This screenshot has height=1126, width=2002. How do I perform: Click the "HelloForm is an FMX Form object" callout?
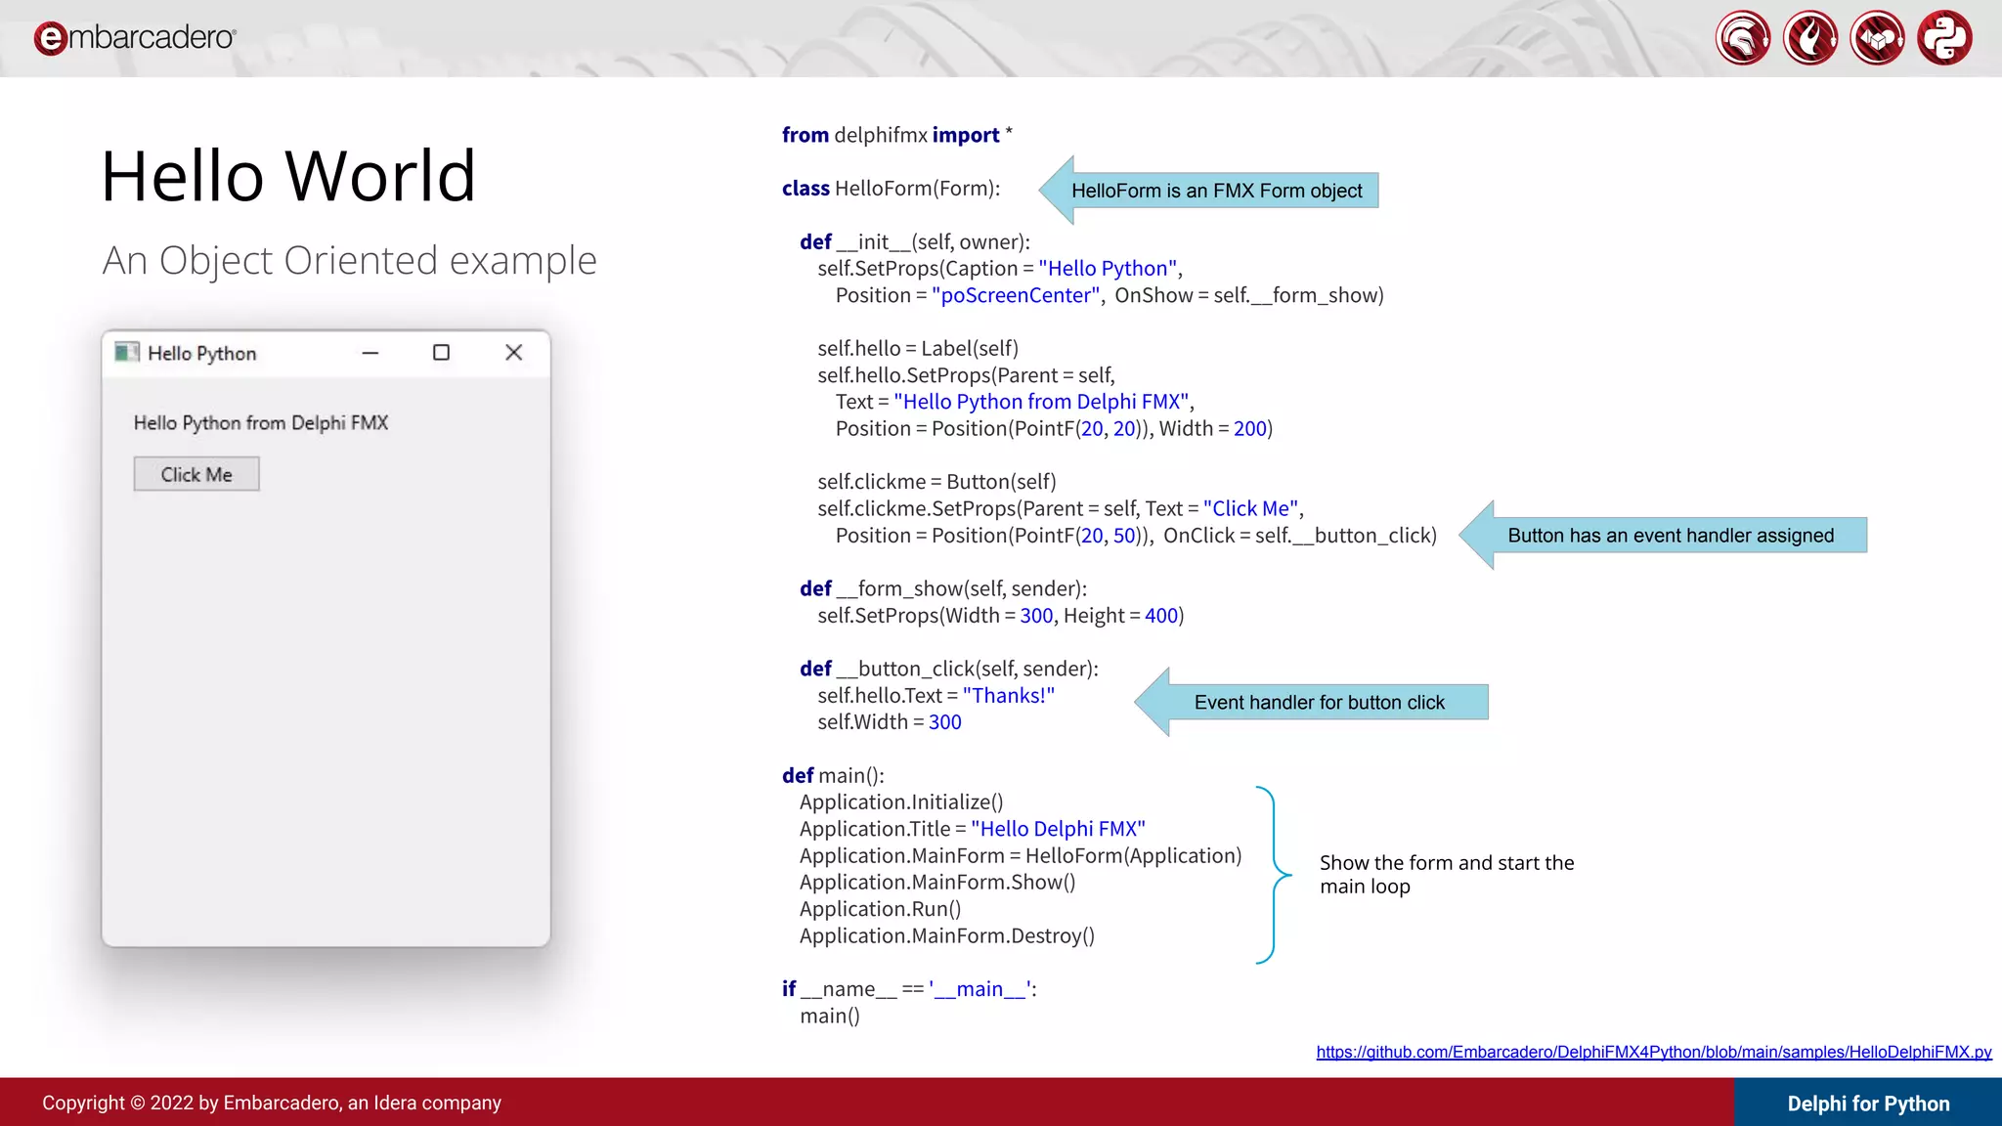click(x=1216, y=191)
